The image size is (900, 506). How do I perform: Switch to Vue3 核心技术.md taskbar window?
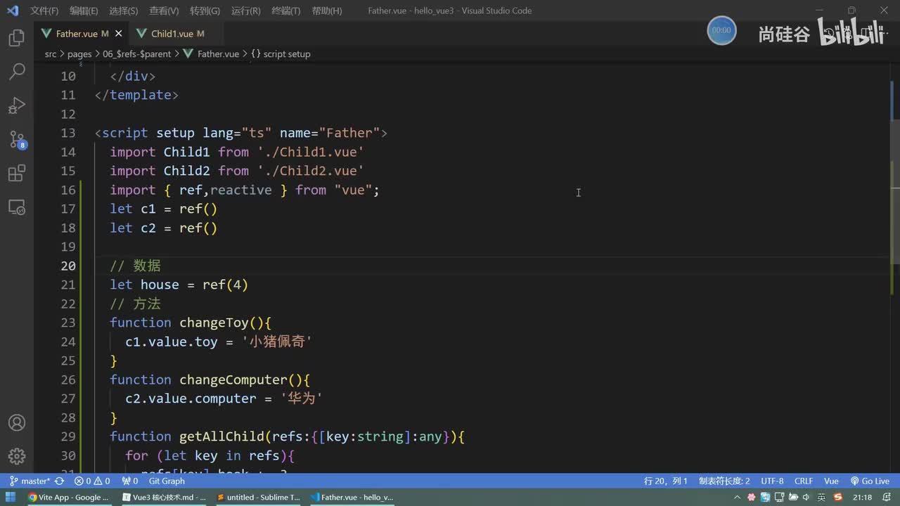(x=163, y=498)
